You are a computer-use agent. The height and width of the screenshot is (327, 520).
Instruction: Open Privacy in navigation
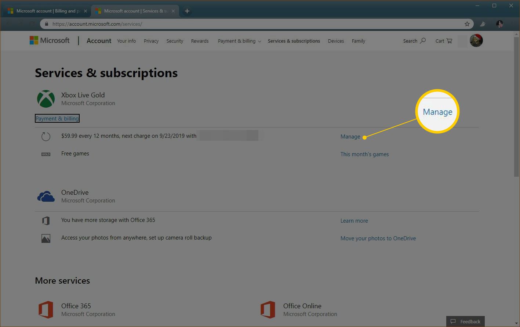coord(151,41)
